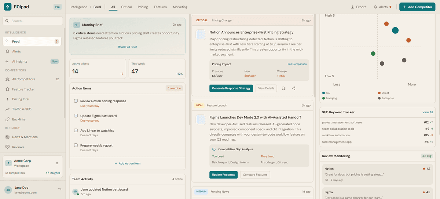Click the Compare Features button

point(255,175)
